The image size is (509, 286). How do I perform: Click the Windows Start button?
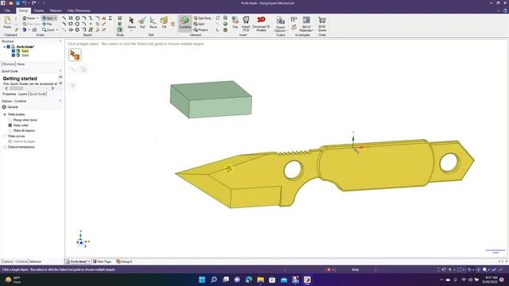tap(202, 280)
